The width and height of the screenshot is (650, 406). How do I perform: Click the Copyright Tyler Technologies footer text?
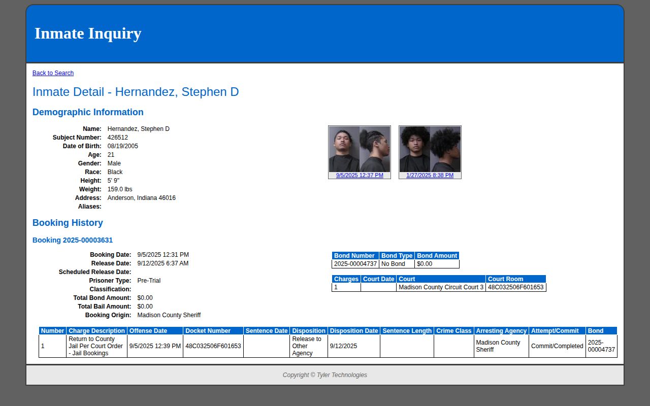click(x=325, y=375)
